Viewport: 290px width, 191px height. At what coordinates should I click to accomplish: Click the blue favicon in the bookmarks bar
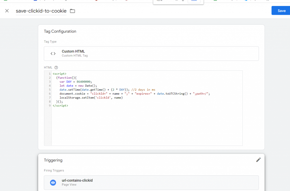click(x=35, y=1)
